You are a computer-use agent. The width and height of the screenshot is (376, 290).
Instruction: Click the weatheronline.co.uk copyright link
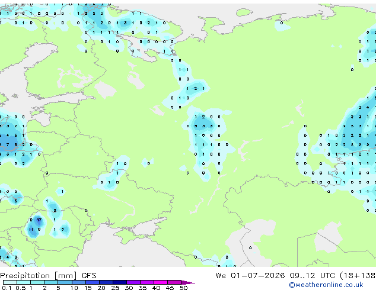pos(326,285)
